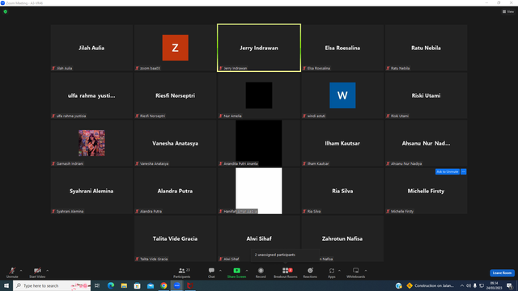
Task: Select ulfa rahma yustisia's participant tile
Action: 91,95
